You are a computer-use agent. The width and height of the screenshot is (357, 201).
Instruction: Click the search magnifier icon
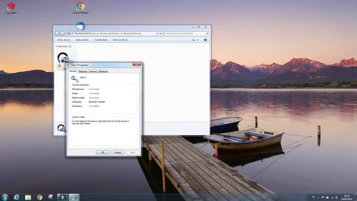tap(207, 33)
